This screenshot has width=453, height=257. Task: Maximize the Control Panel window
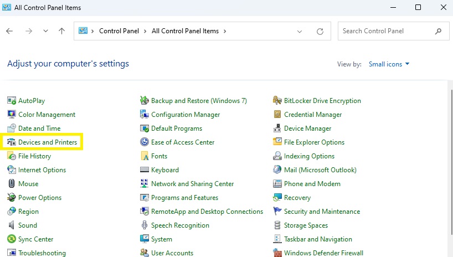418,7
